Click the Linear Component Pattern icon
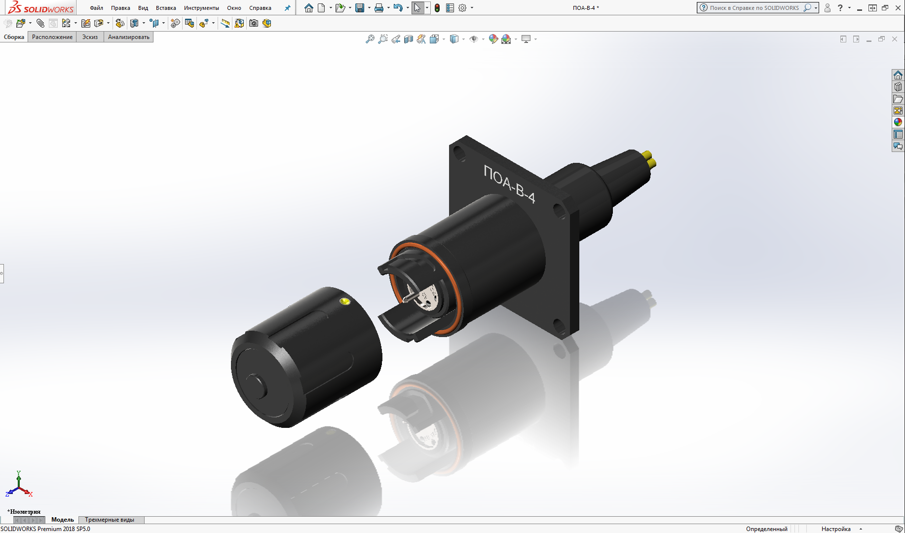This screenshot has width=905, height=533. [x=66, y=23]
